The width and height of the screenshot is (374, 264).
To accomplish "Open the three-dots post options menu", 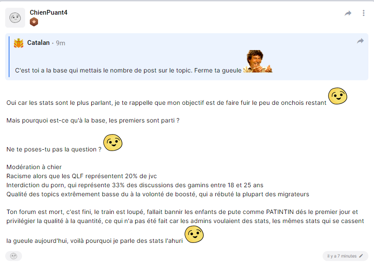I will click(364, 13).
